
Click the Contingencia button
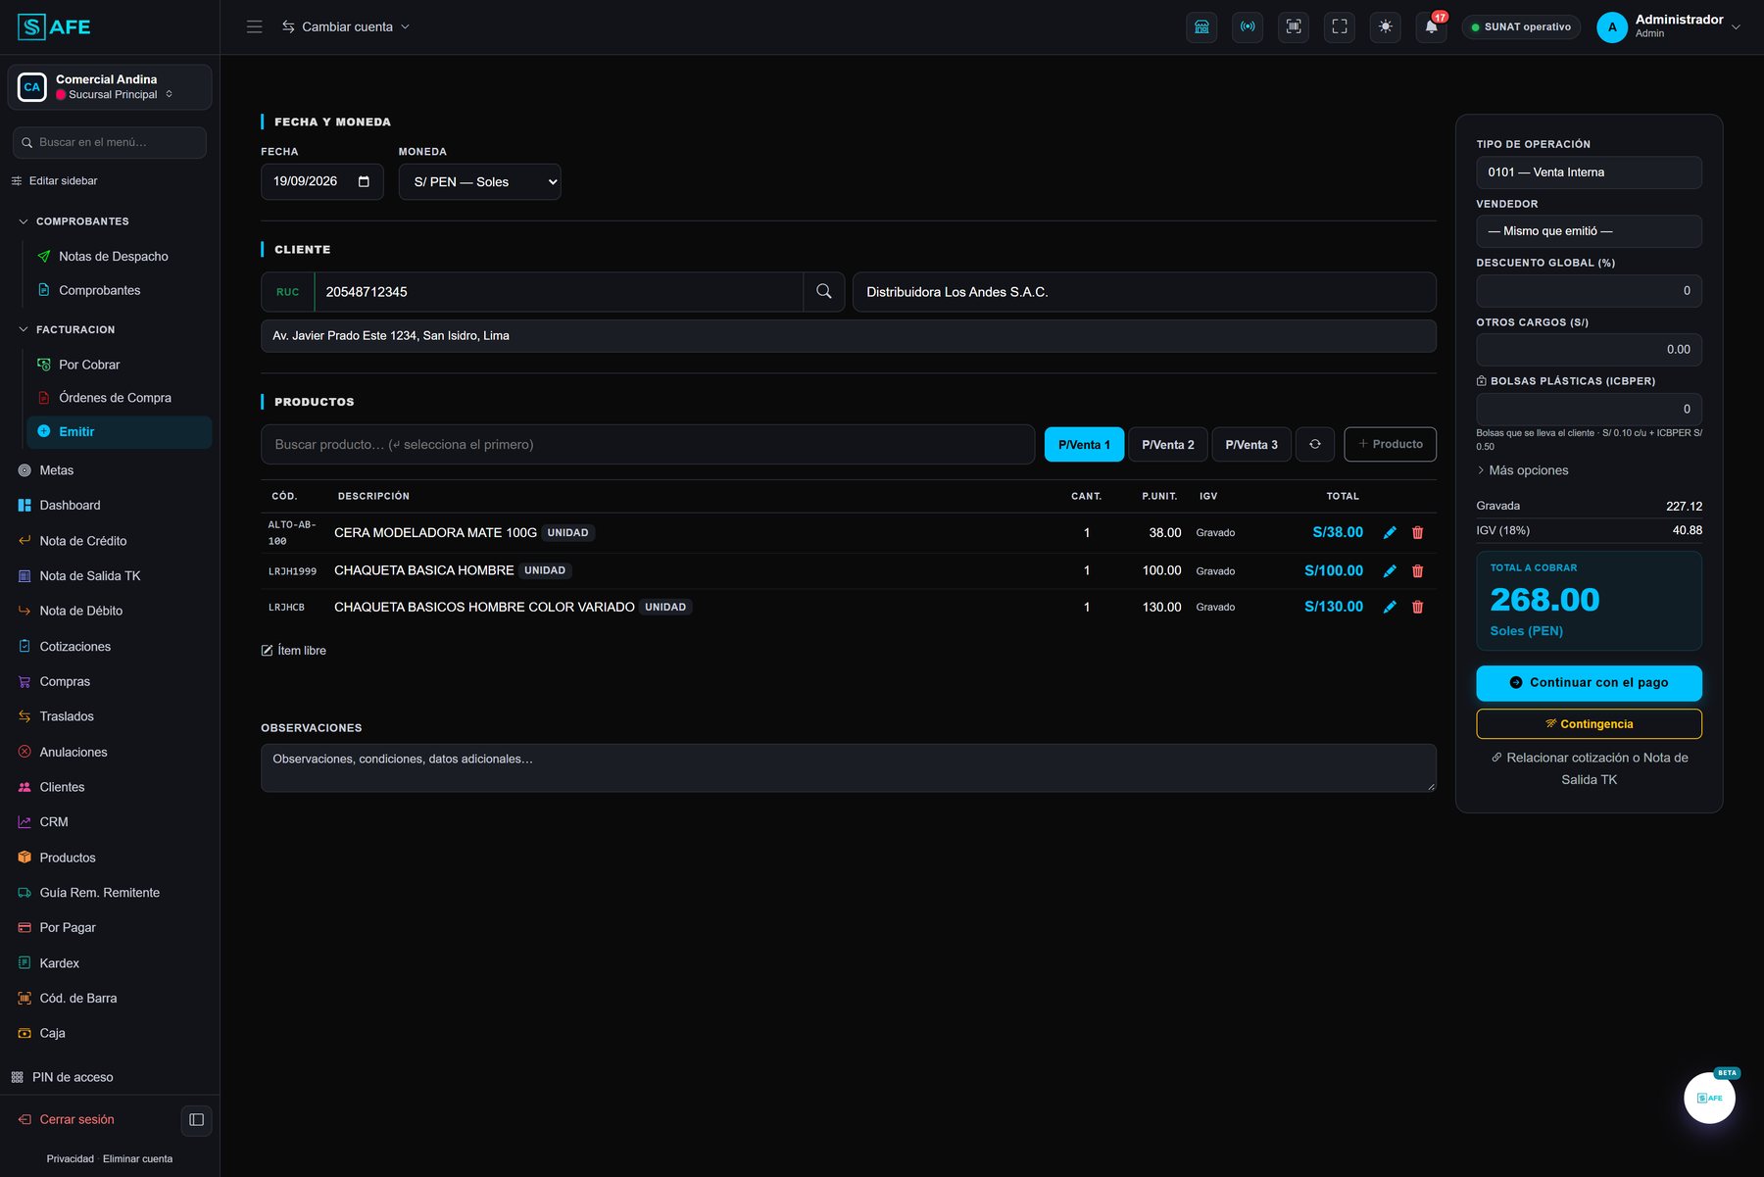pos(1589,724)
